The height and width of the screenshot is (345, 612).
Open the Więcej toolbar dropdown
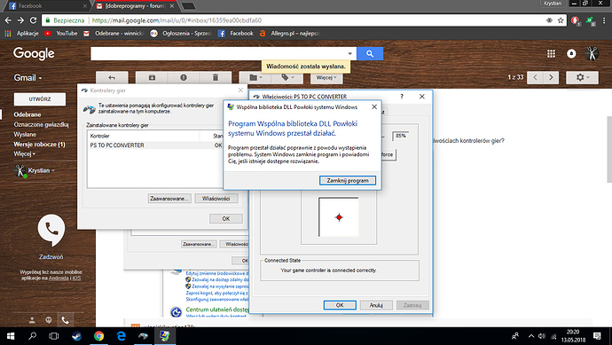pos(326,78)
